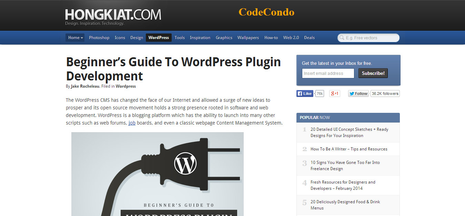
Task: Open the Photoshop menu item
Action: pos(99,38)
